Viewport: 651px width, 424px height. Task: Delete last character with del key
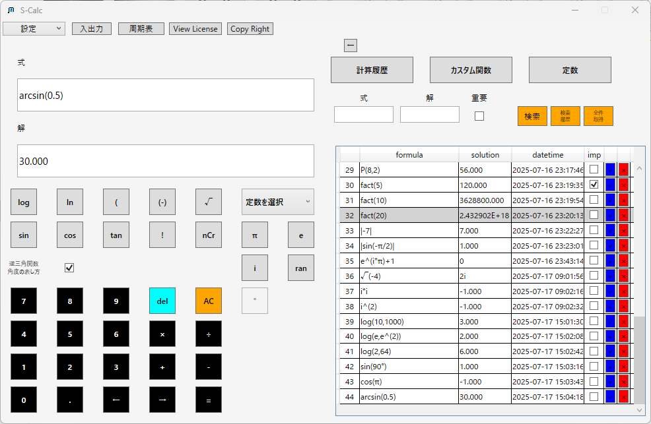tap(162, 301)
